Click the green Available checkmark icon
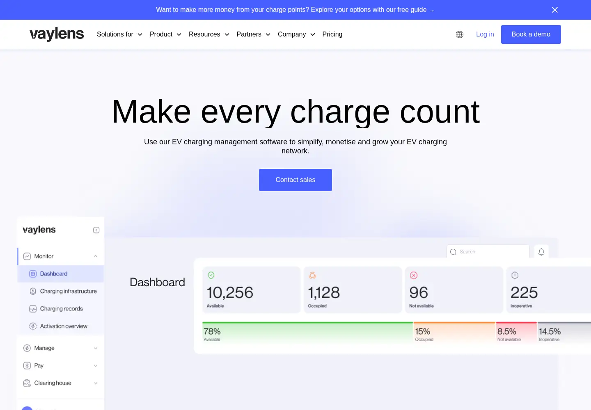The width and height of the screenshot is (591, 410). tap(211, 275)
